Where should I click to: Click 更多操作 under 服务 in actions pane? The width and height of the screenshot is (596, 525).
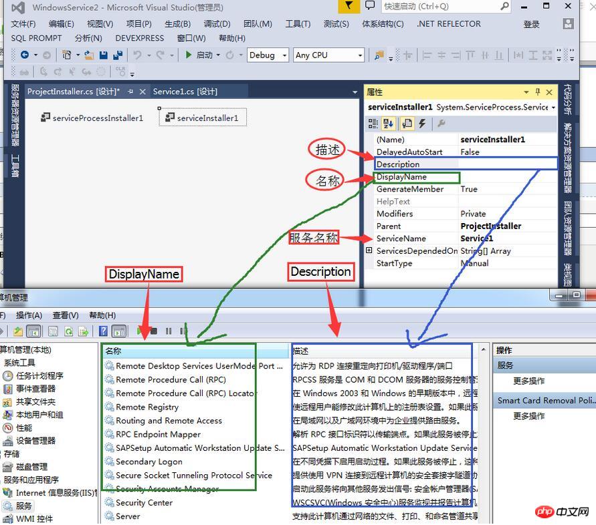[x=528, y=381]
